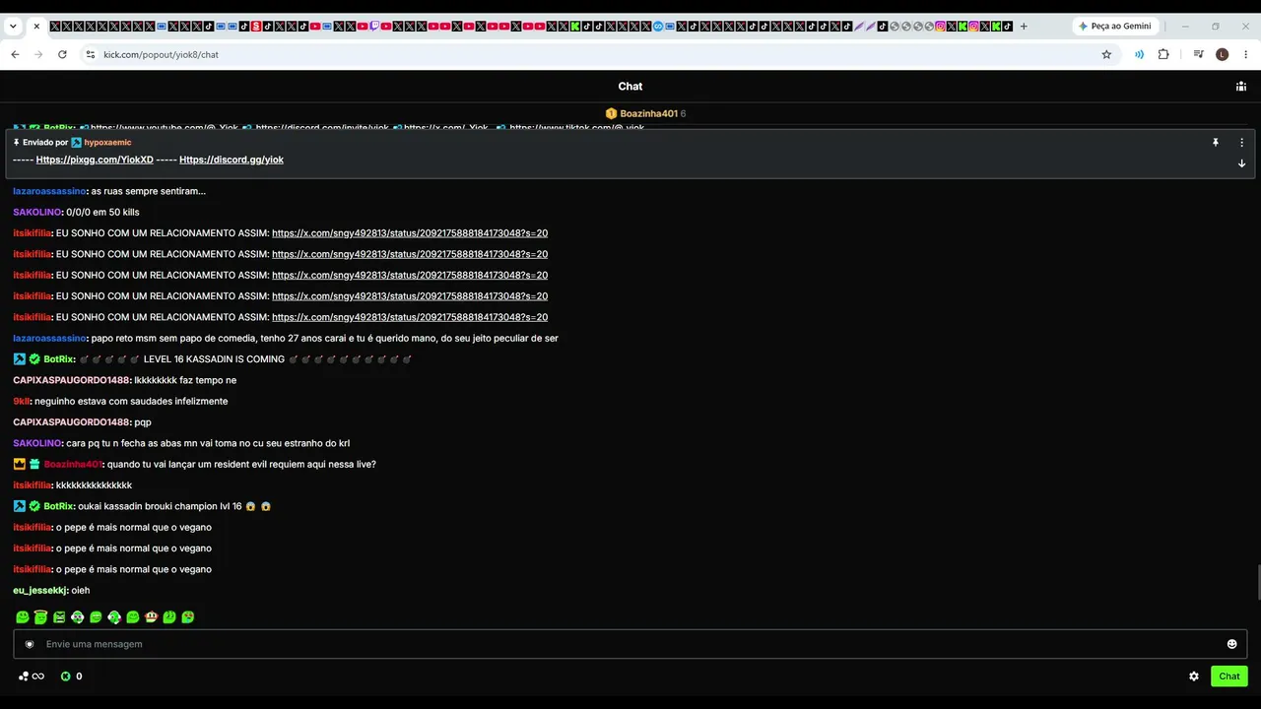
Task: View site information icon in address bar
Action: click(x=90, y=54)
